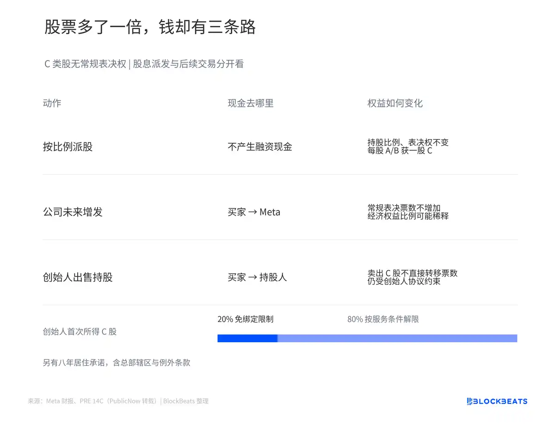Click the light blue 80% bar segment
555x444 pixels.
[x=397, y=339]
